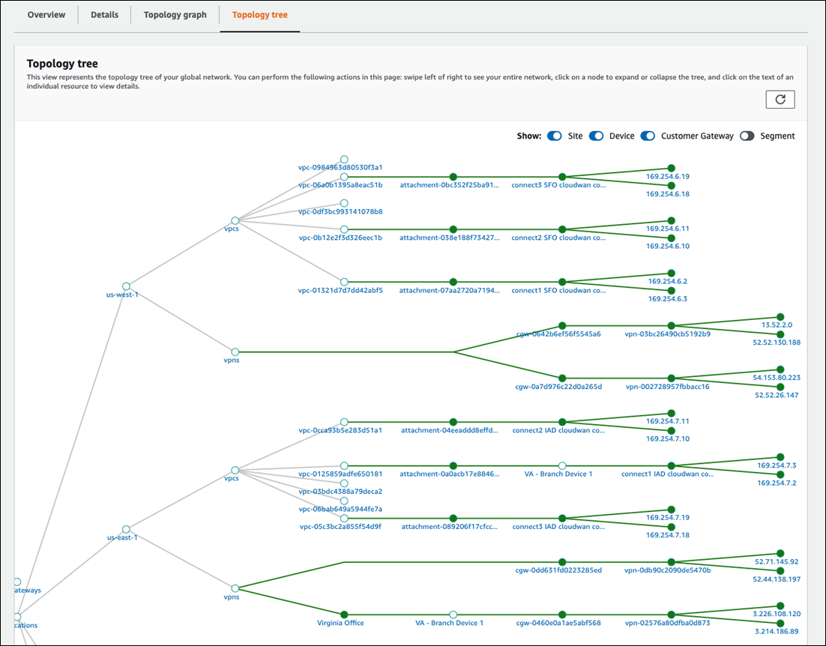Click the cgw-0642b6ef56f5545a6 node circle
This screenshot has width=826, height=646.
click(562, 325)
